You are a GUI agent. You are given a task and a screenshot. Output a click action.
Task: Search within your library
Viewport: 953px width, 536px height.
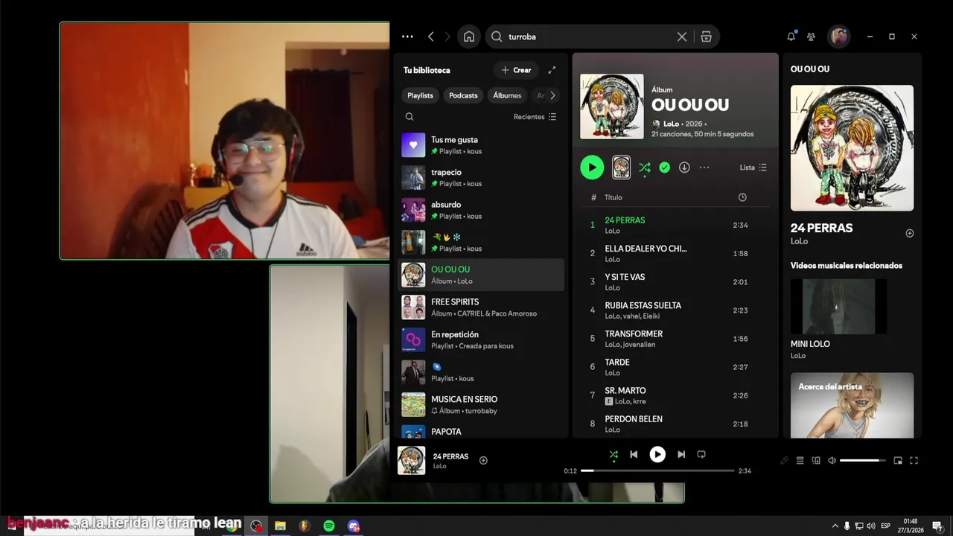(x=409, y=117)
